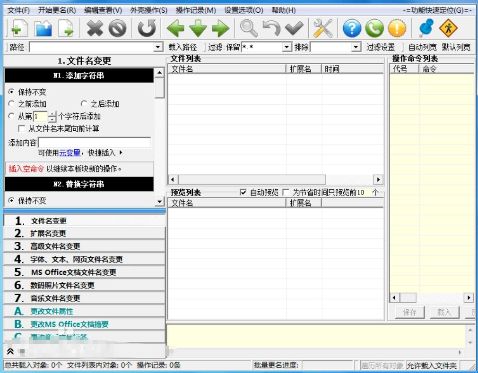Open the 设置选项(O) menu
This screenshot has width=478, height=373.
point(243,10)
